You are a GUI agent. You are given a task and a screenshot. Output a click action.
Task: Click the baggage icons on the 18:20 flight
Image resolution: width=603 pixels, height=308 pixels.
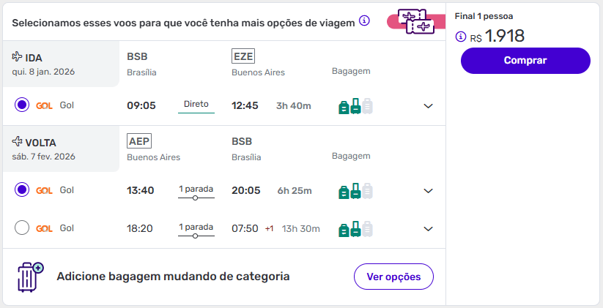355,229
